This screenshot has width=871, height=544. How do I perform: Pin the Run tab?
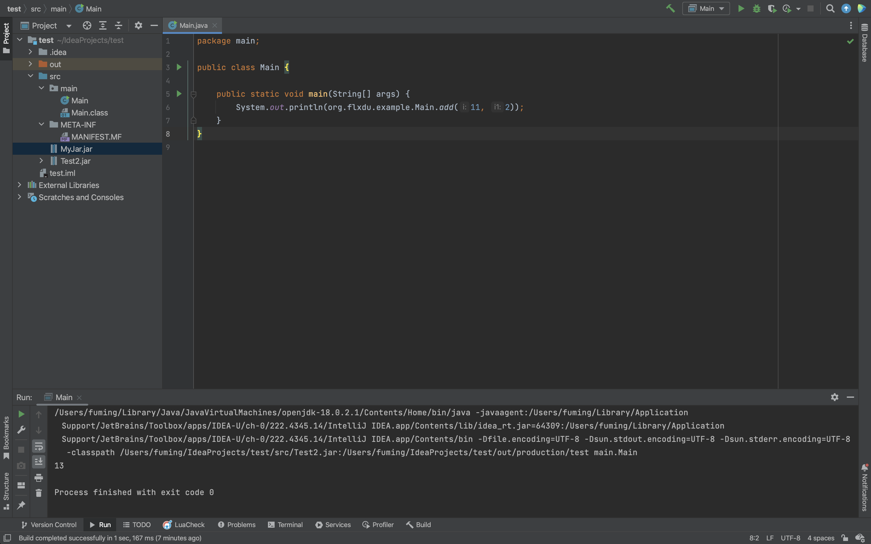click(x=21, y=505)
